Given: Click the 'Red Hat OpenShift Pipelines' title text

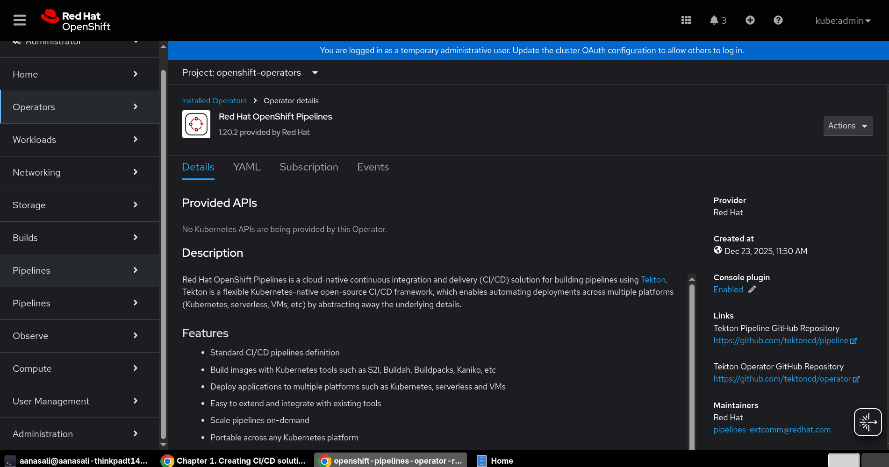Looking at the screenshot, I should 275,117.
